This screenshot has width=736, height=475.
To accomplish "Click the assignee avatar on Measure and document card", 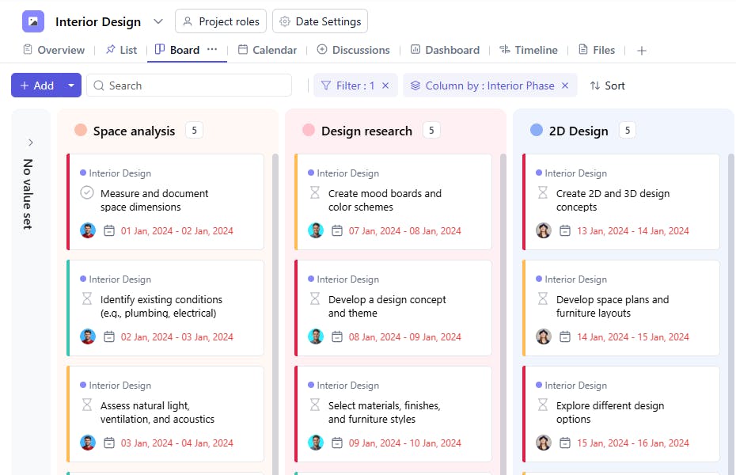I will 88,230.
